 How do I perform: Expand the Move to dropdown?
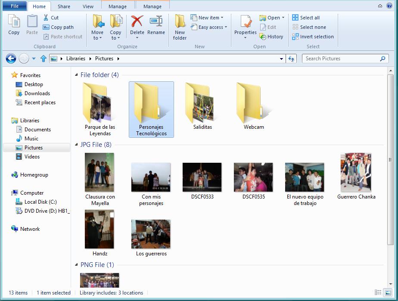tap(97, 38)
